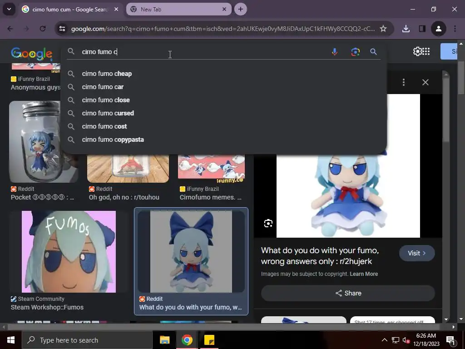Click Chrome icon in the taskbar
Image resolution: width=465 pixels, height=349 pixels.
tap(187, 340)
